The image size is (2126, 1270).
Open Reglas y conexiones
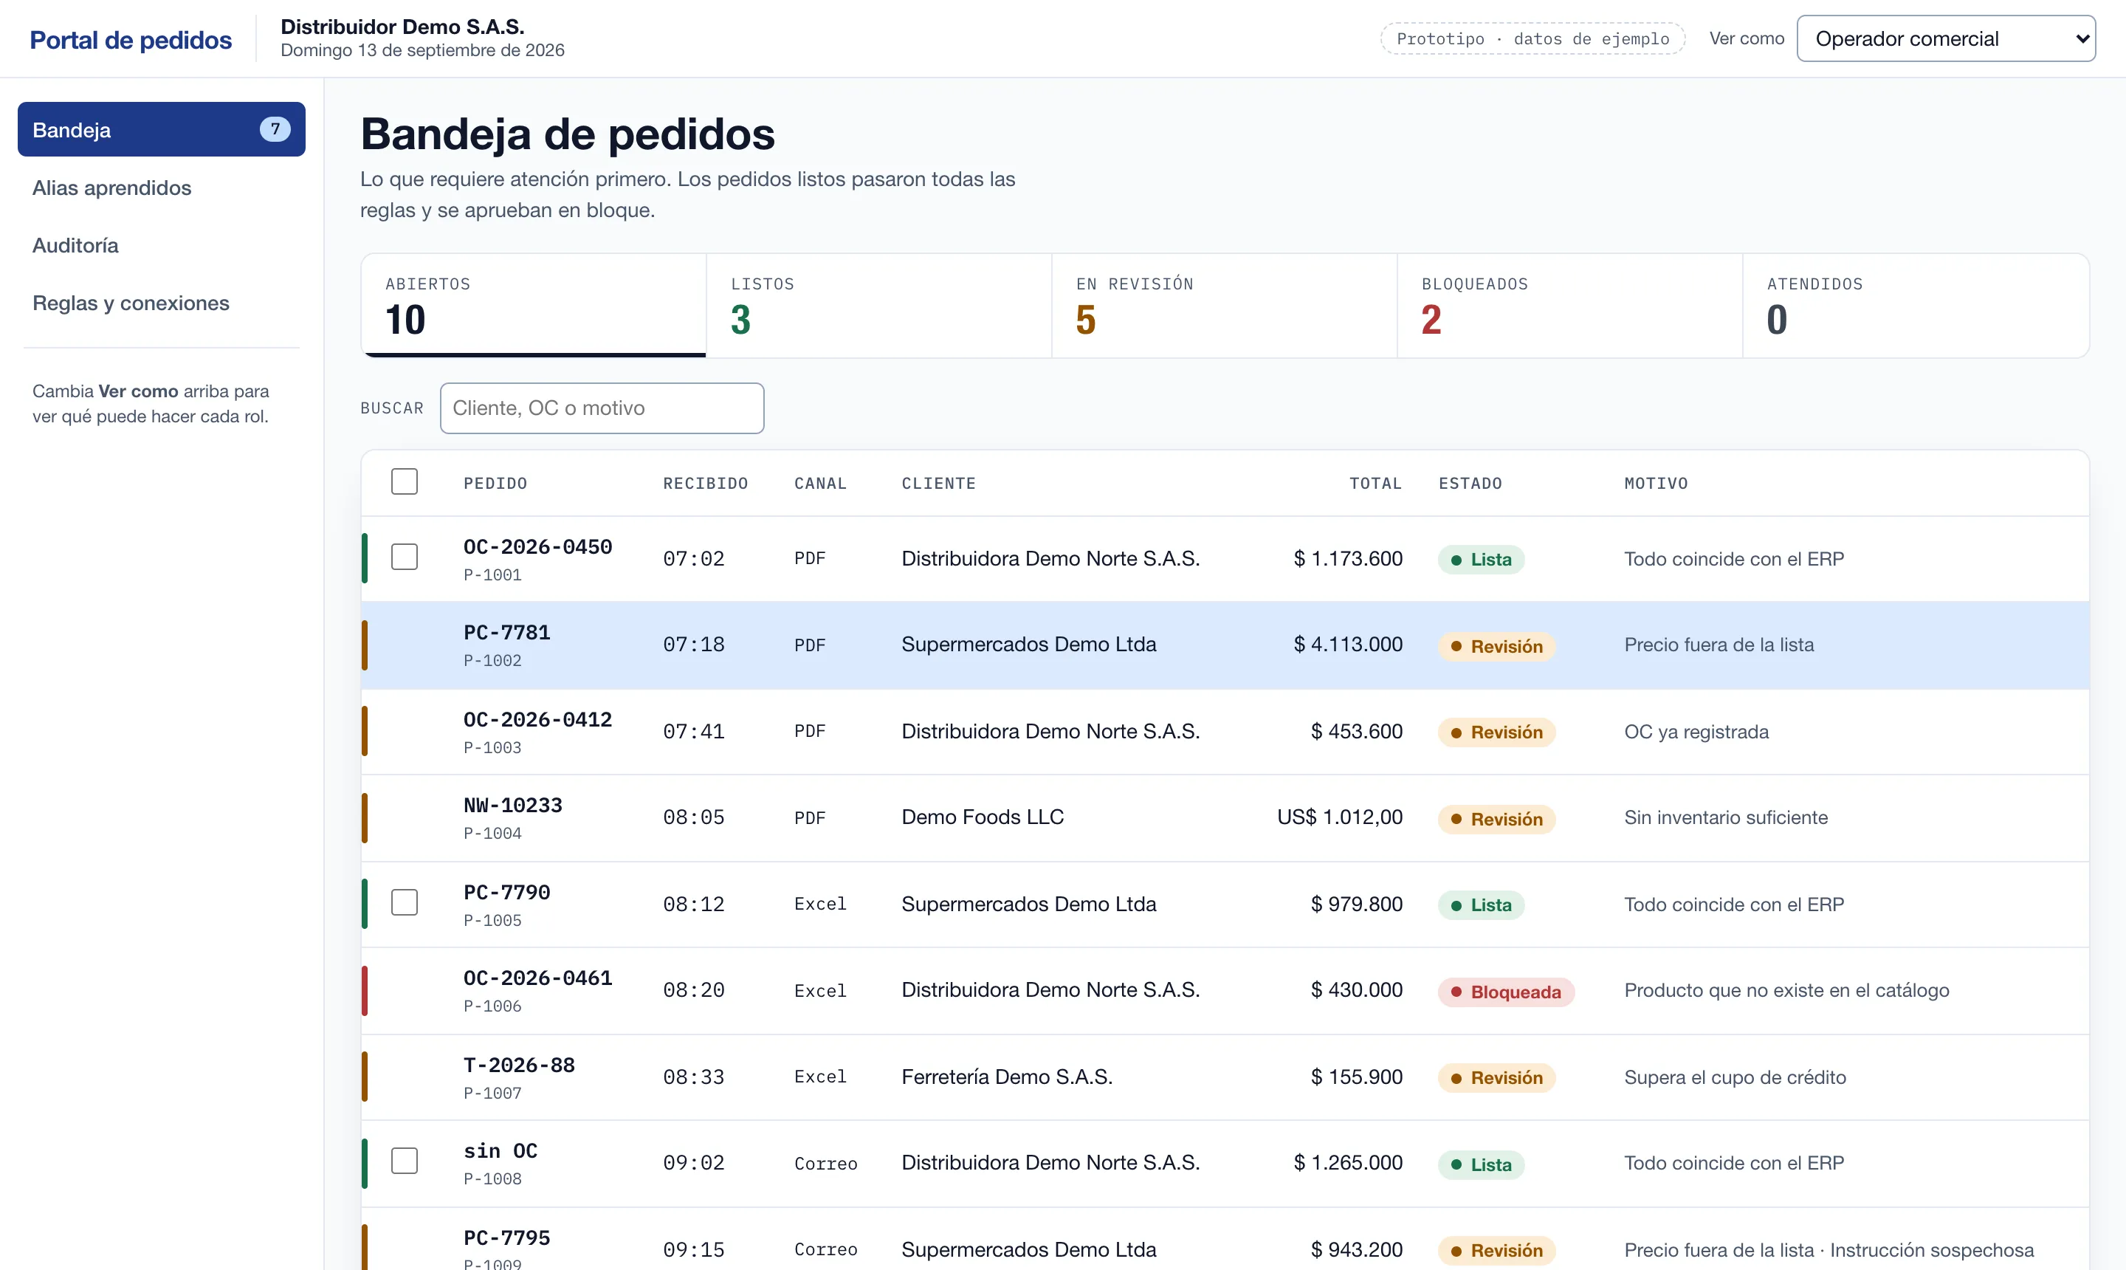[131, 303]
